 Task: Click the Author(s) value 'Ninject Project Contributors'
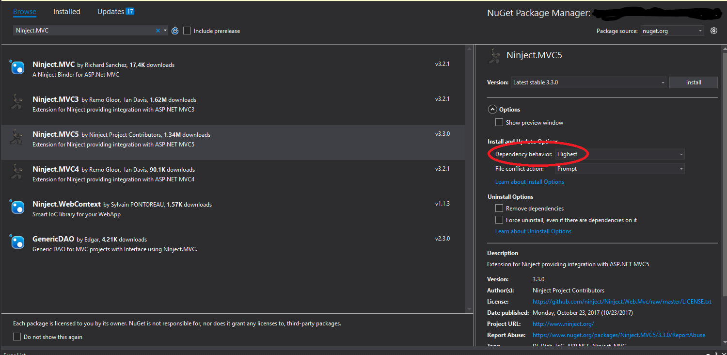tap(569, 290)
